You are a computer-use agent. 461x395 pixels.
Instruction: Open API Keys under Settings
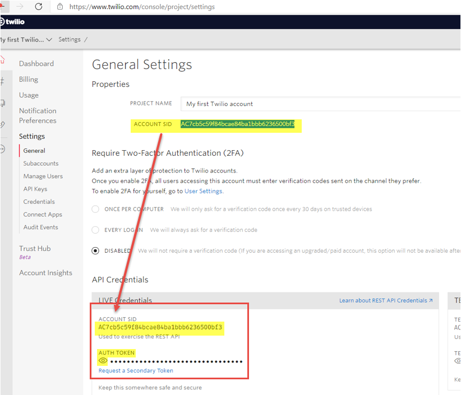coord(35,189)
